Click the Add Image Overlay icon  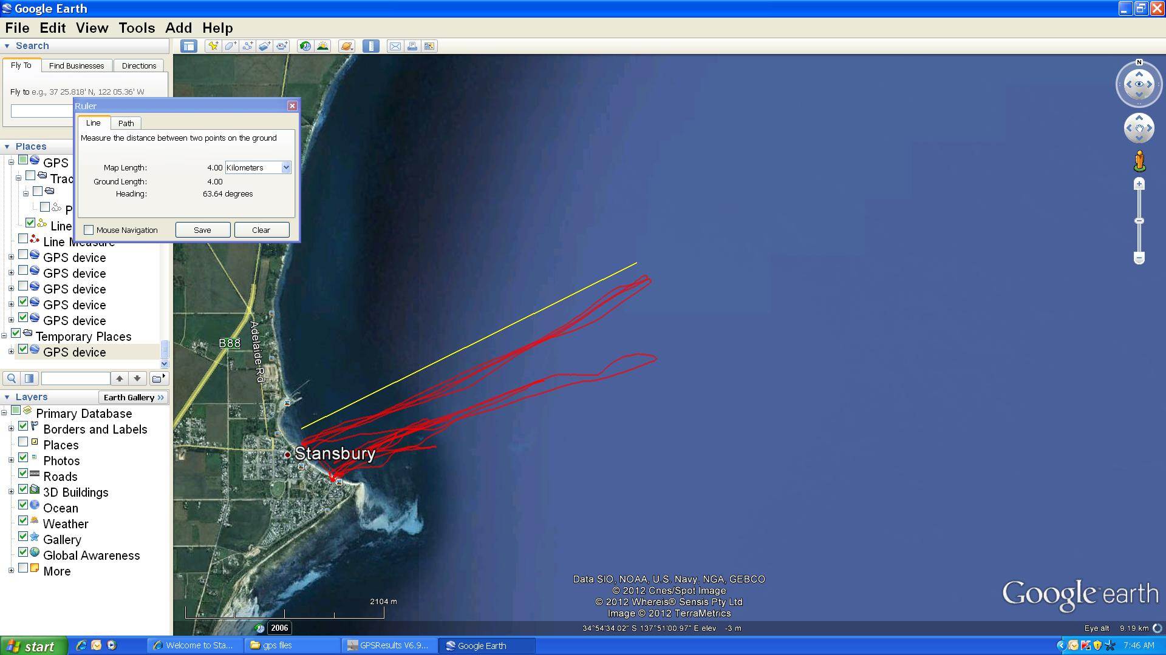[265, 46]
